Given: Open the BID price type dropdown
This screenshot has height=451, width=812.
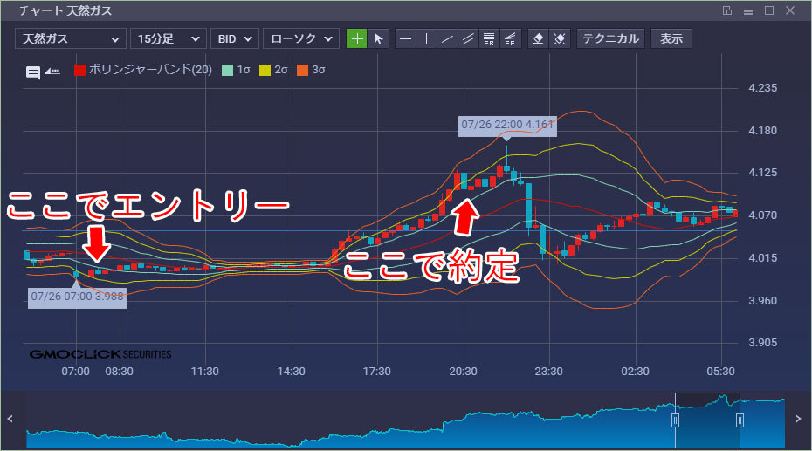Looking at the screenshot, I should [235, 38].
